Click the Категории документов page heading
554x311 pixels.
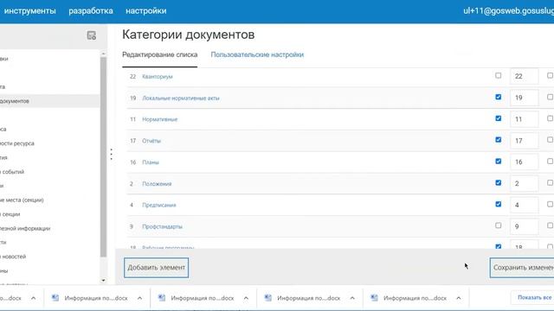point(189,35)
